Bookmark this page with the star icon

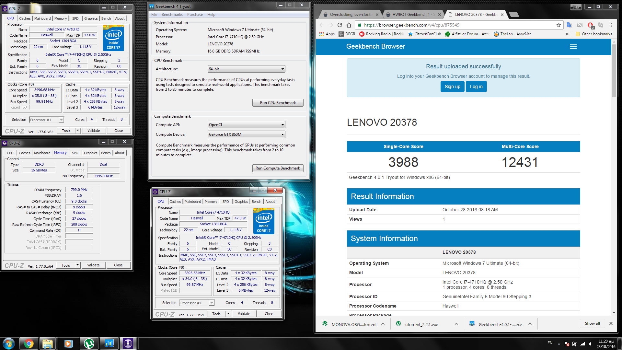(x=559, y=25)
